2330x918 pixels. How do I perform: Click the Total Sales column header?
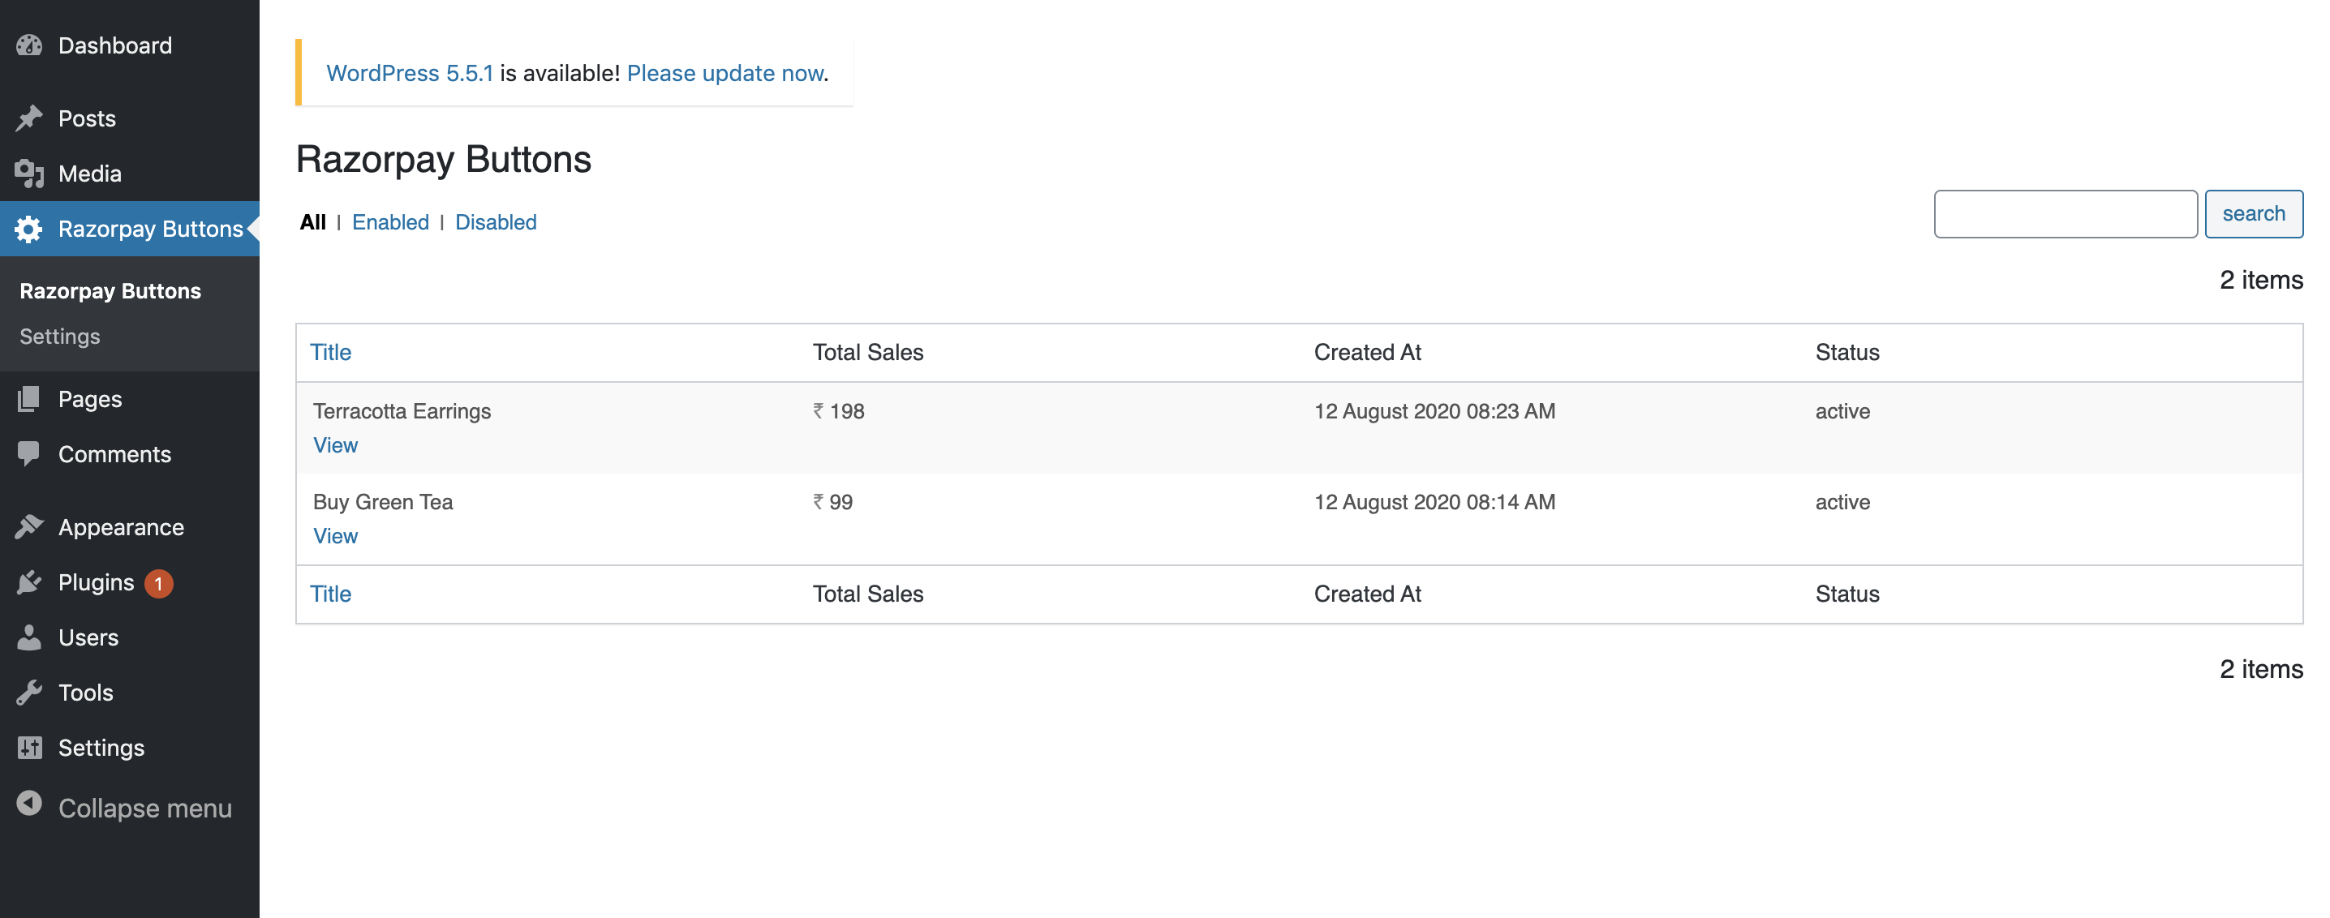tap(867, 353)
